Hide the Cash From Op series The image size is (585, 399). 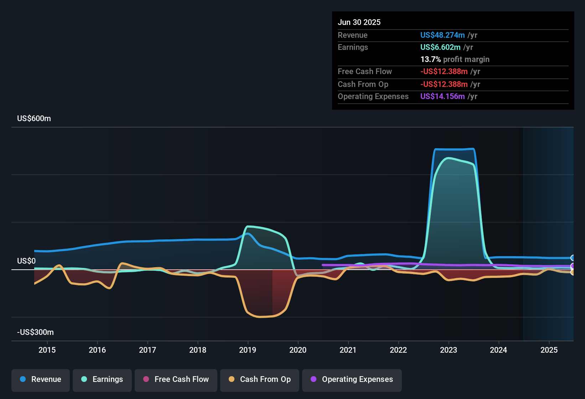260,380
